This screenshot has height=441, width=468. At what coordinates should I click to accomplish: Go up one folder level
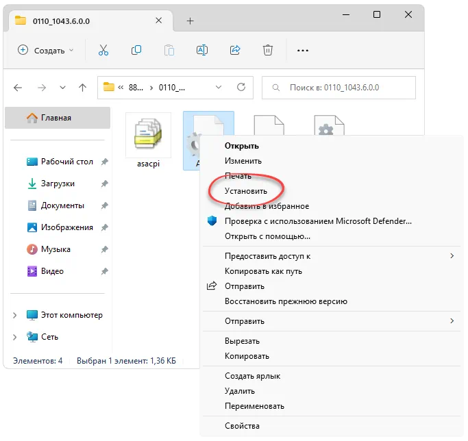(83, 88)
